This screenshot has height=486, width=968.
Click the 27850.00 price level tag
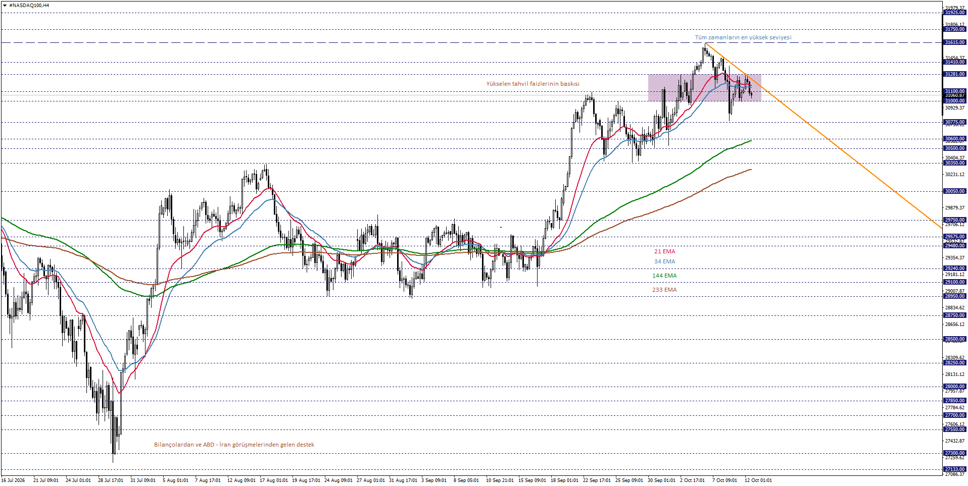(x=954, y=401)
